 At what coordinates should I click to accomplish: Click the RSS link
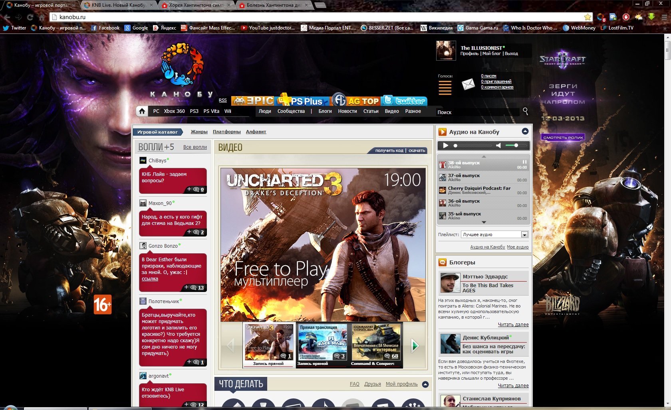click(x=222, y=101)
